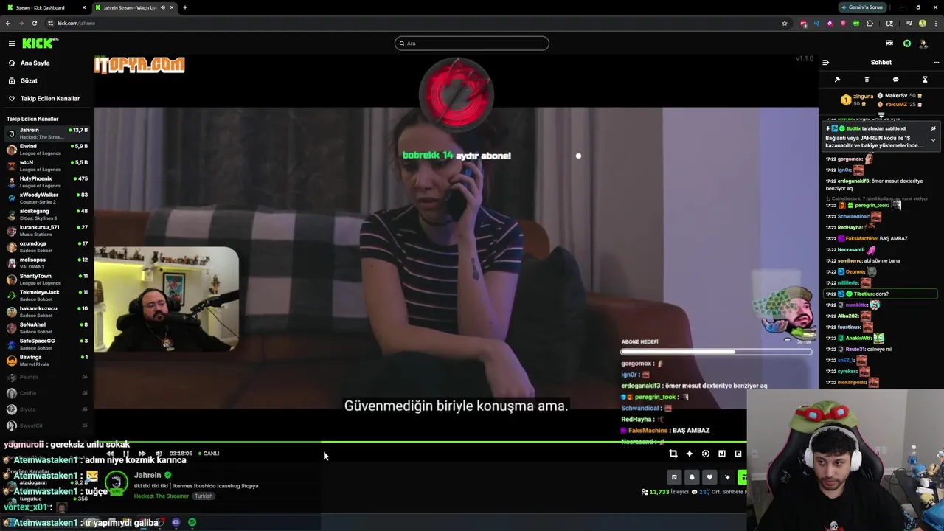944x531 pixels.
Task: Open player settings gear icon
Action: (x=705, y=454)
